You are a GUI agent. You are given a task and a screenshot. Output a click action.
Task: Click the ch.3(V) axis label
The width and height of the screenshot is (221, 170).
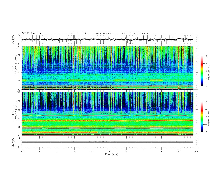tap(13, 142)
